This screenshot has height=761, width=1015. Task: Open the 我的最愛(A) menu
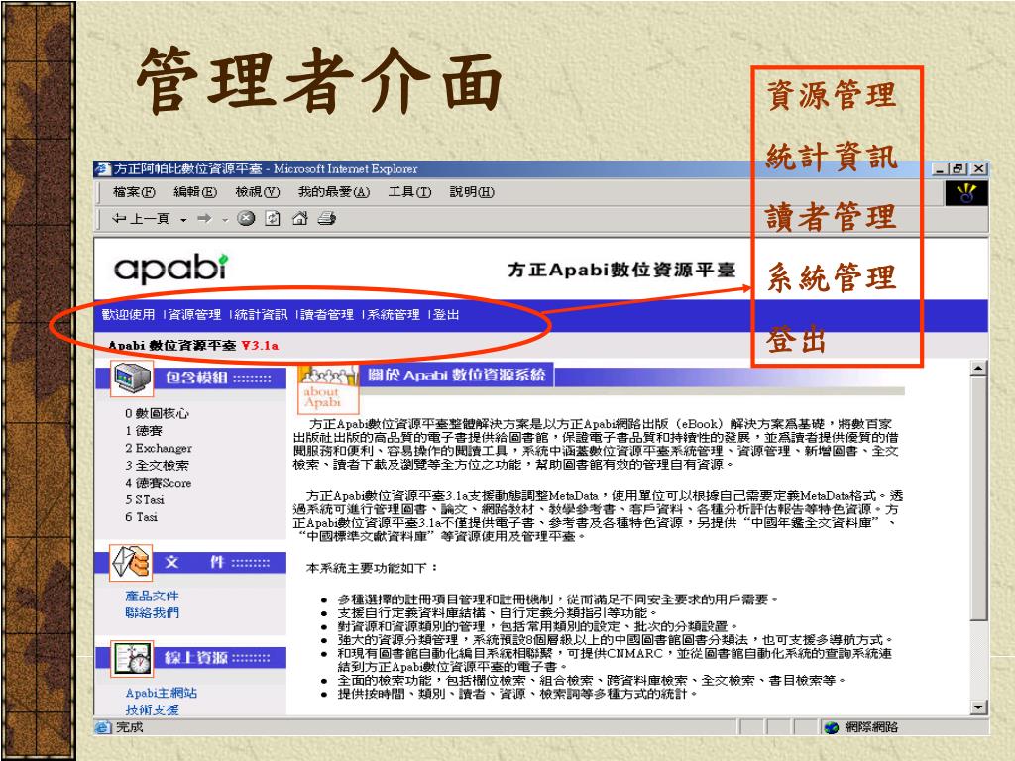coord(333,192)
